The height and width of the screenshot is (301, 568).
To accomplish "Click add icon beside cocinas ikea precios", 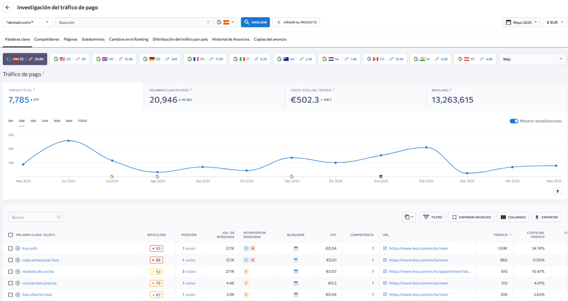I will click(18, 283).
